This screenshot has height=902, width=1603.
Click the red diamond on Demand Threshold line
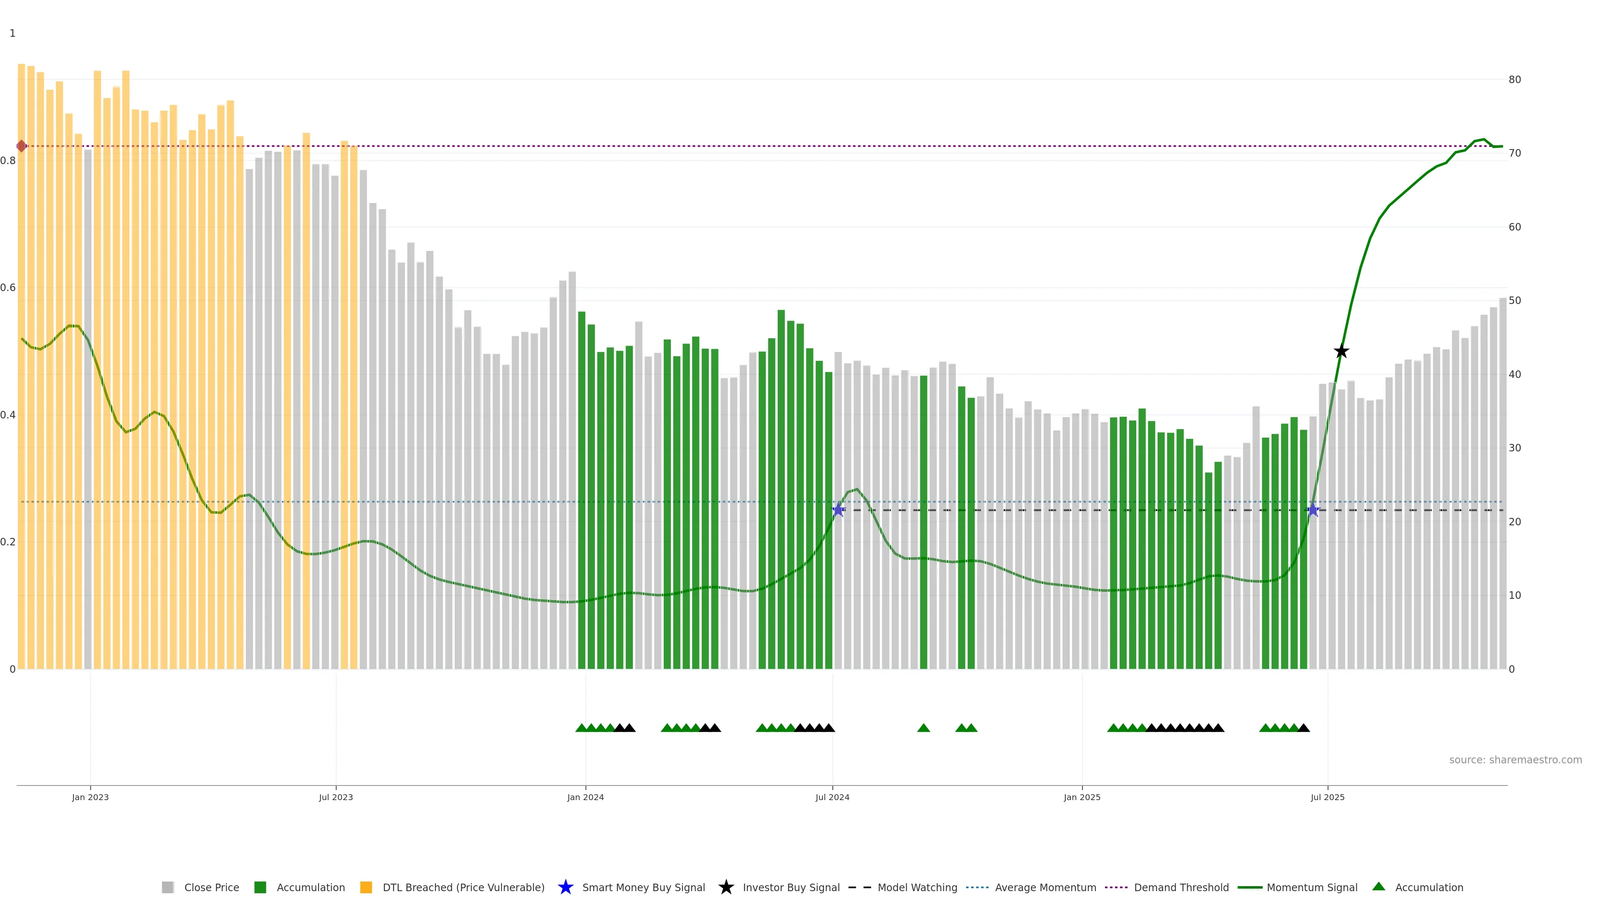22,146
